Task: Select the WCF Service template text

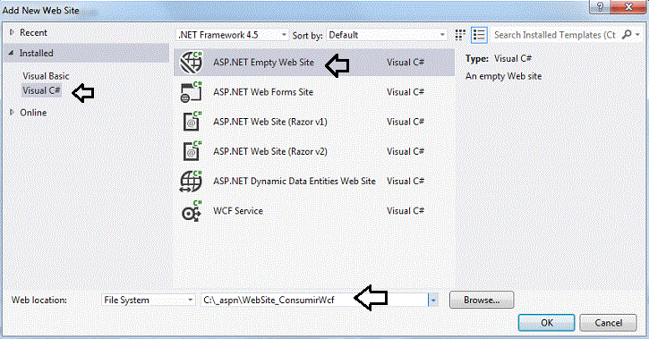Action: point(238,211)
